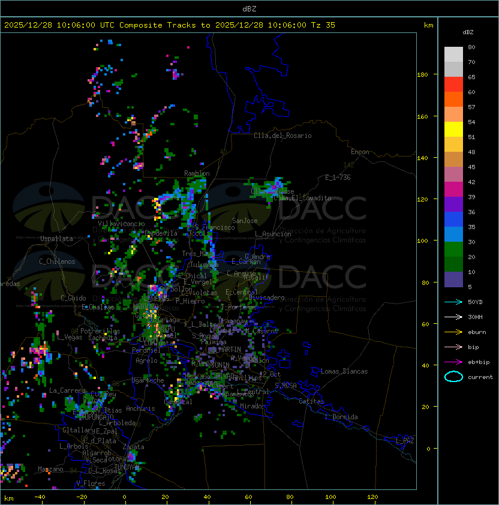Click the 'Agrelo' map label
The height and width of the screenshot is (505, 499).
click(x=146, y=360)
